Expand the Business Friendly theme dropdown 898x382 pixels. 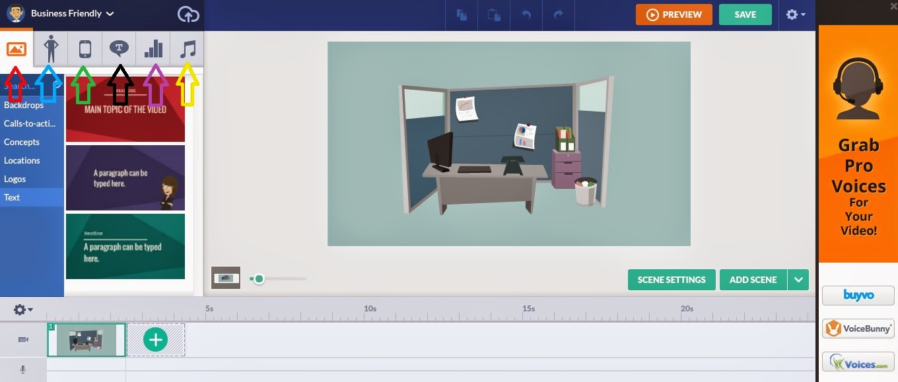click(x=72, y=13)
